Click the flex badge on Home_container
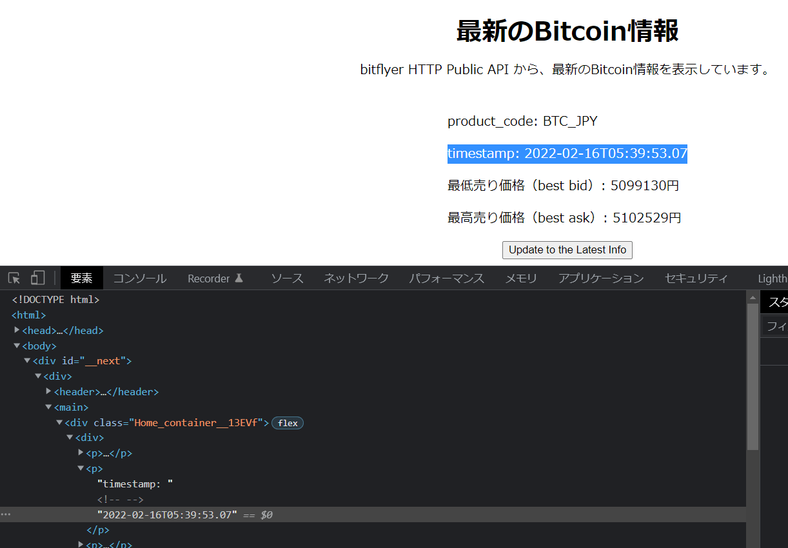Image resolution: width=788 pixels, height=548 pixels. 288,423
